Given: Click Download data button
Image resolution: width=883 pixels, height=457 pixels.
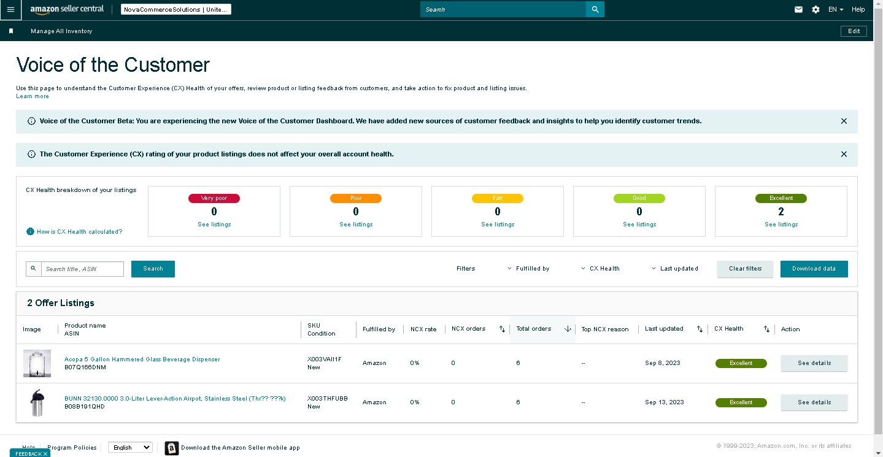Looking at the screenshot, I should pos(814,269).
